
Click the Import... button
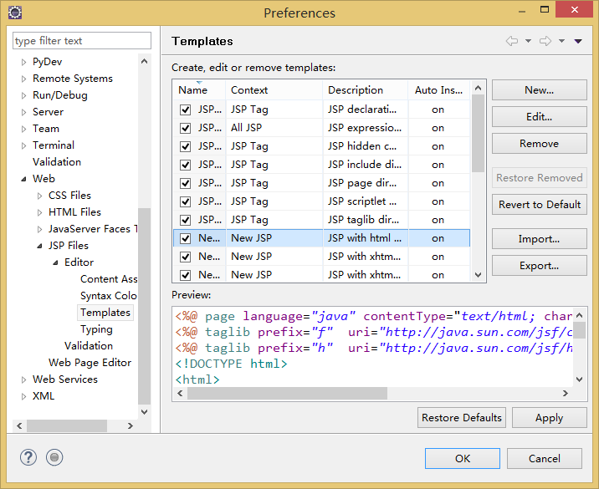click(x=539, y=239)
